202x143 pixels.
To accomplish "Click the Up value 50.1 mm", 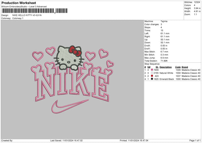I will (165, 39).
